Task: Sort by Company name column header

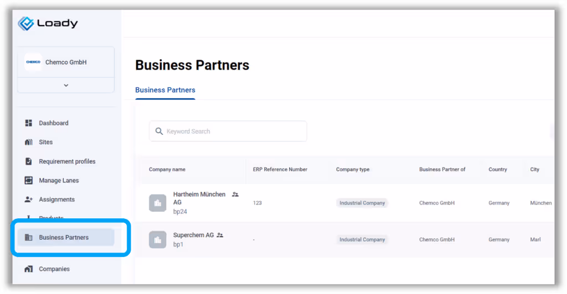Action: pos(167,170)
